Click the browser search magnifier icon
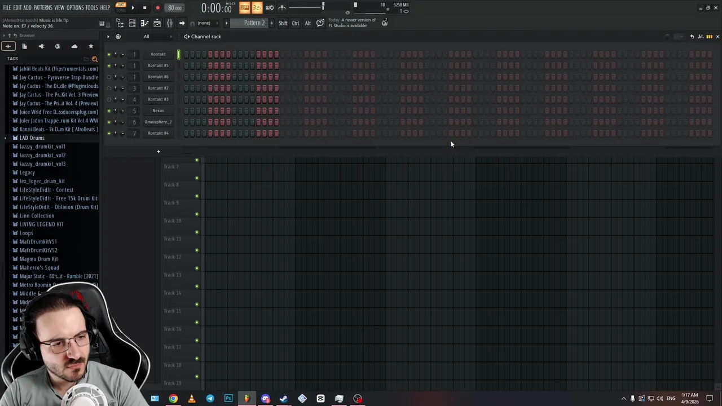The width and height of the screenshot is (722, 406). pos(94,59)
